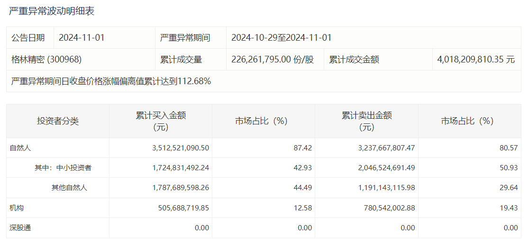
Task: Click the 累计成交金额 label
Action: pyautogui.click(x=354, y=60)
